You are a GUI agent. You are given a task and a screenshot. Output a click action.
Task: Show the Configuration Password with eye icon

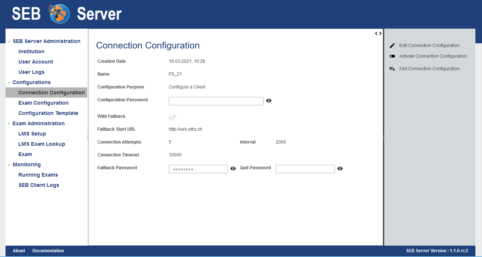click(269, 101)
